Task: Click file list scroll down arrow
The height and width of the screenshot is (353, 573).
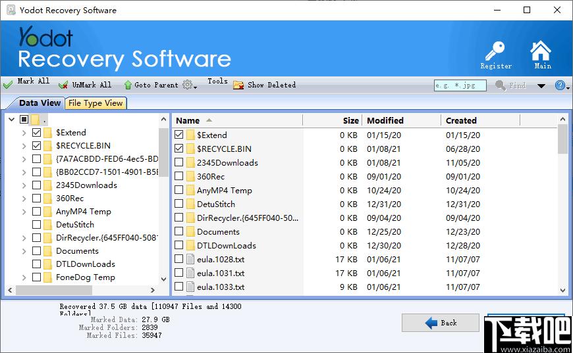Action: 562,291
